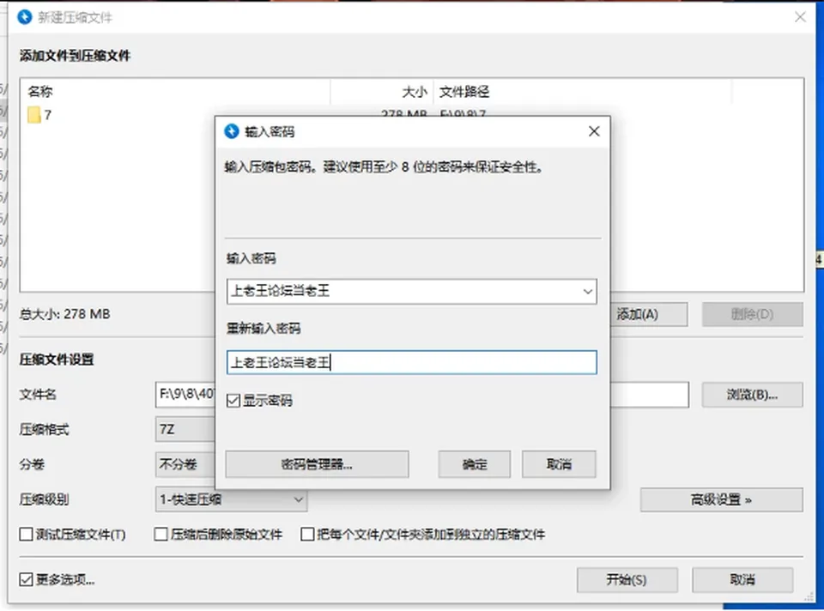Click the 添加(A) button
The image size is (824, 611).
(649, 314)
